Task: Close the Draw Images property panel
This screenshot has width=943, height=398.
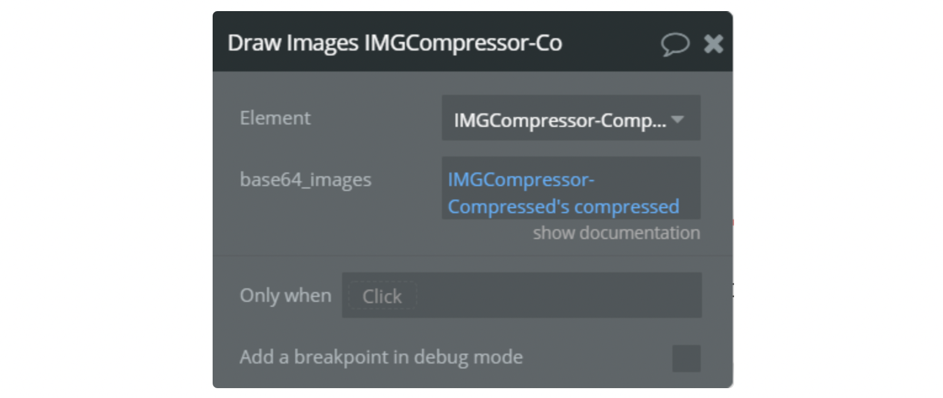Action: click(x=714, y=44)
